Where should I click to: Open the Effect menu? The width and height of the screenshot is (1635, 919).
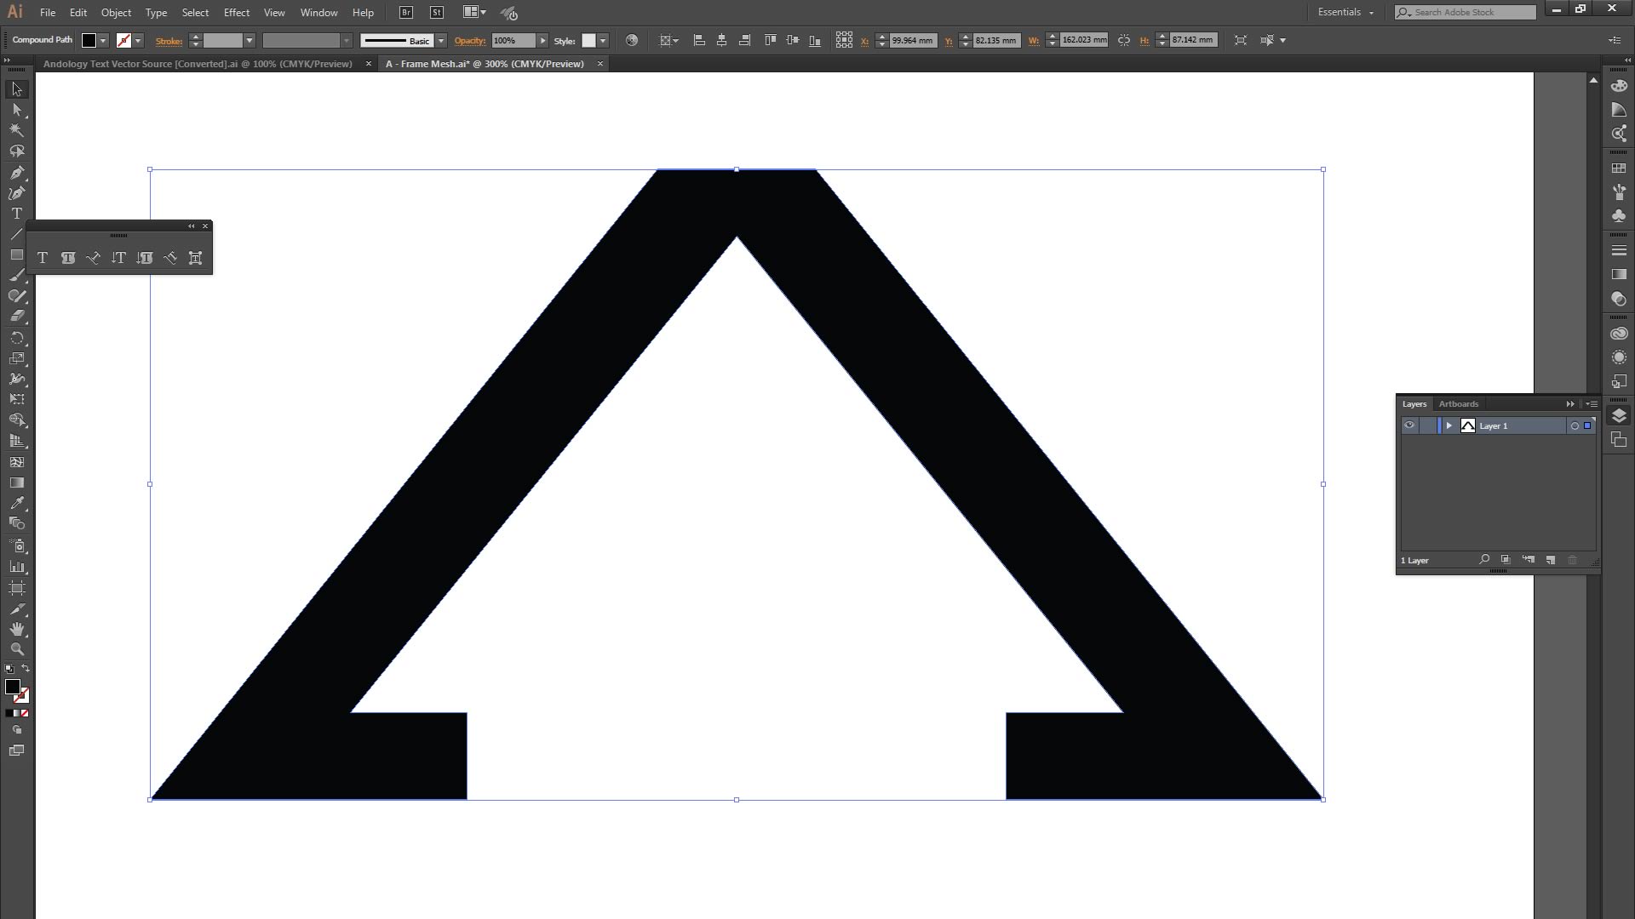(x=236, y=13)
